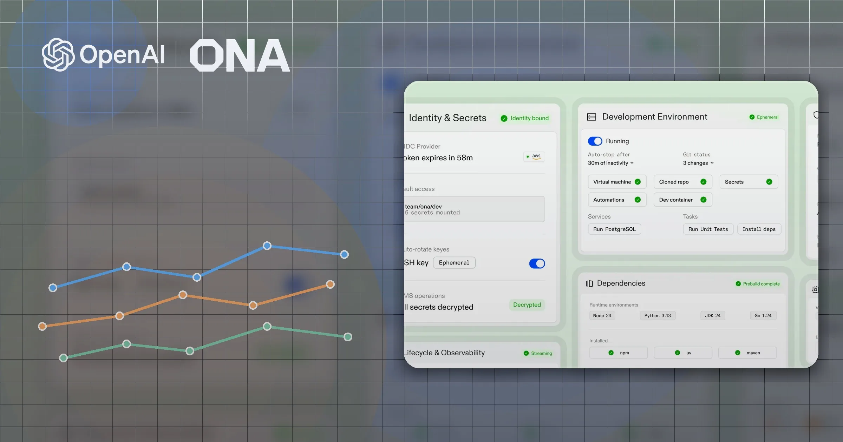Click the Identity & Secrets heading
Screen dimensions: 843x442
[x=447, y=118]
